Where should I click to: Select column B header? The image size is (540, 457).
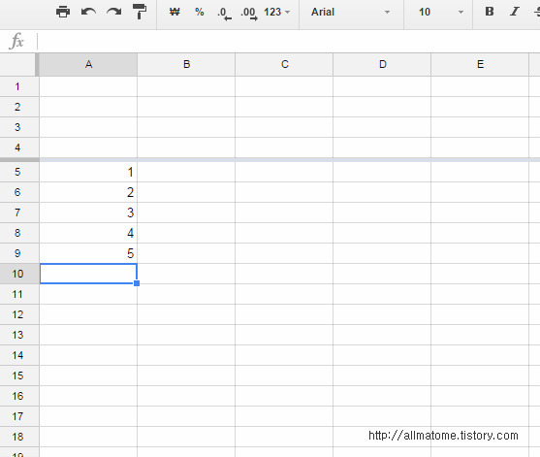click(x=186, y=64)
